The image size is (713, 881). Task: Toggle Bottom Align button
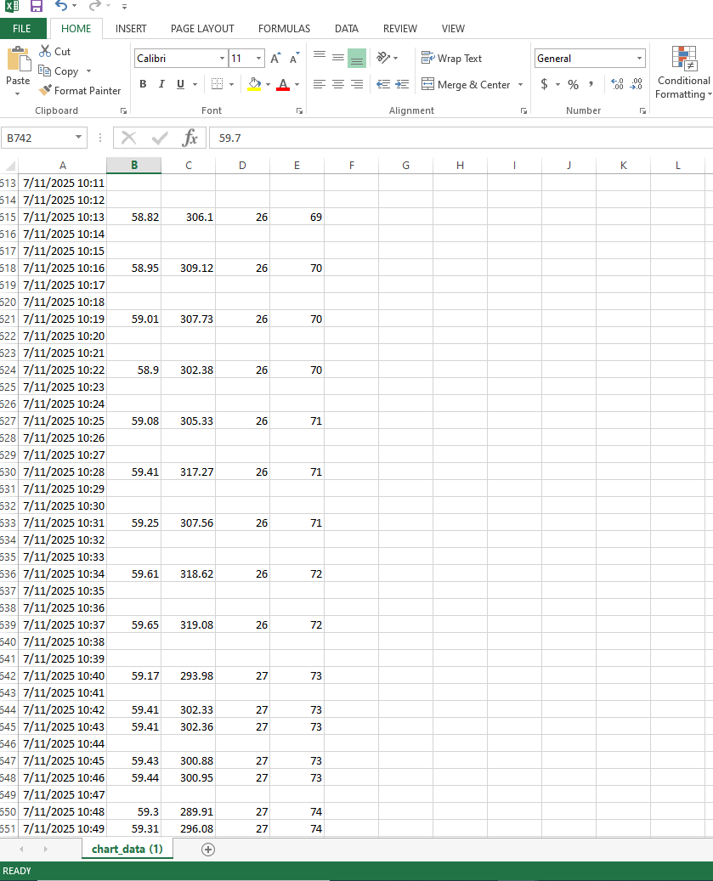(357, 59)
